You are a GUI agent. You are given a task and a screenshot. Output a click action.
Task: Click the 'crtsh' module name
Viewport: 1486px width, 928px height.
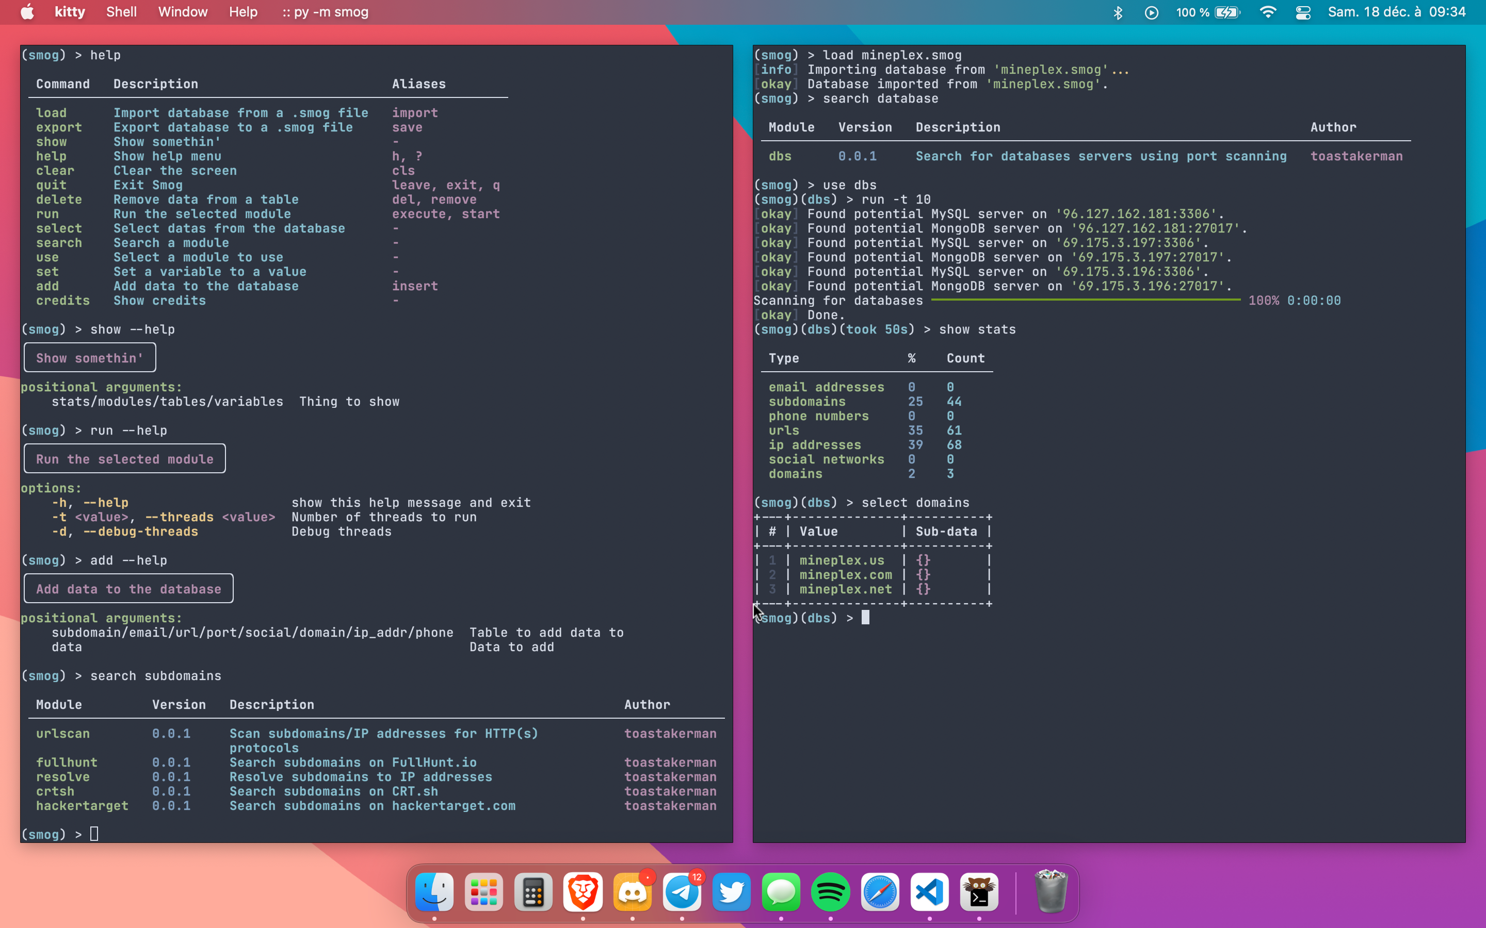tap(55, 791)
